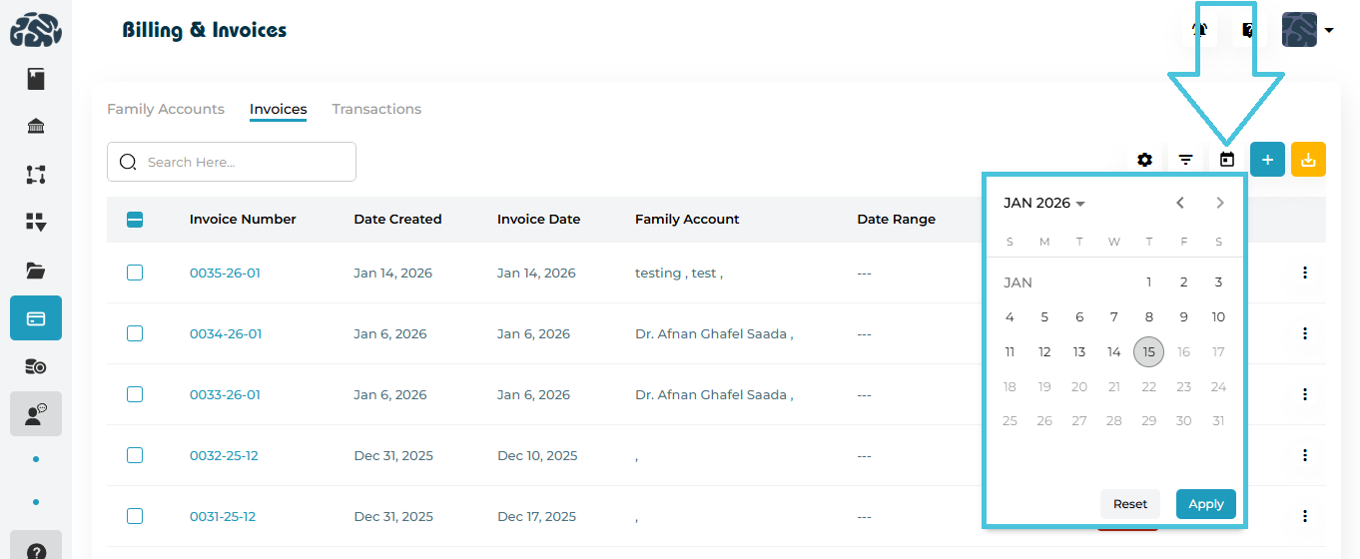The height and width of the screenshot is (559, 1360).
Task: Click the settings gear icon above table
Action: pyautogui.click(x=1144, y=160)
